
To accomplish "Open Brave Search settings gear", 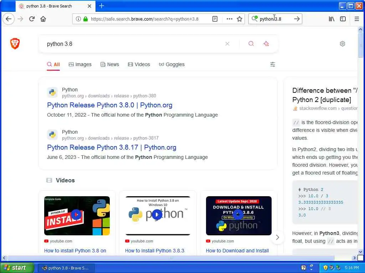I will tap(343, 44).
